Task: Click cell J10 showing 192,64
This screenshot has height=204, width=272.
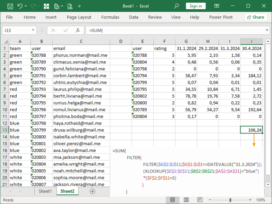Action: pos(251,110)
